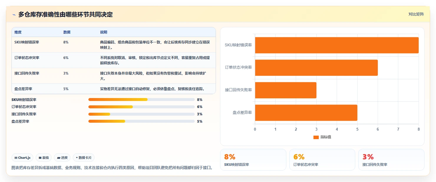Click the 对比矩阵 label in header
The height and width of the screenshot is (182, 436).
coord(416,14)
